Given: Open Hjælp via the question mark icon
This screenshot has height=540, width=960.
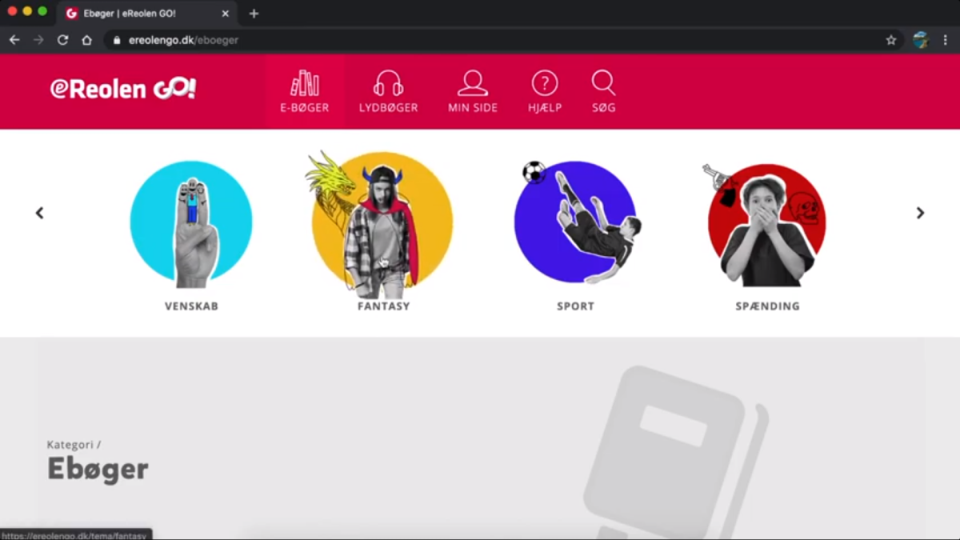Looking at the screenshot, I should [545, 83].
